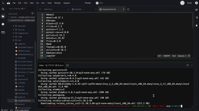Screen dimensions: 199x111
Task: Switch to the Welcome tab
Action: [48, 9]
